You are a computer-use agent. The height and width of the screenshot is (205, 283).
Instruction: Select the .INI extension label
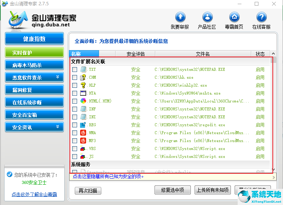[x=91, y=117]
